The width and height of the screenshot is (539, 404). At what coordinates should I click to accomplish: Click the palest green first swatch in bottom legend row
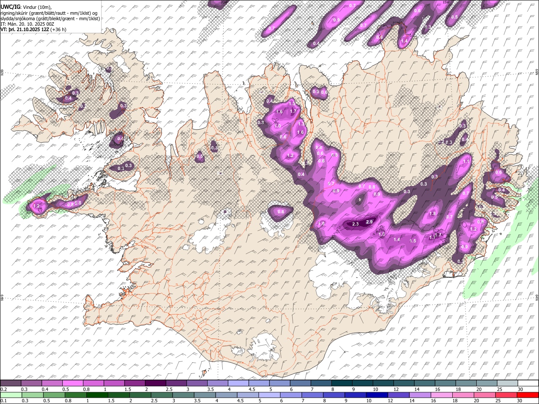click(11, 395)
